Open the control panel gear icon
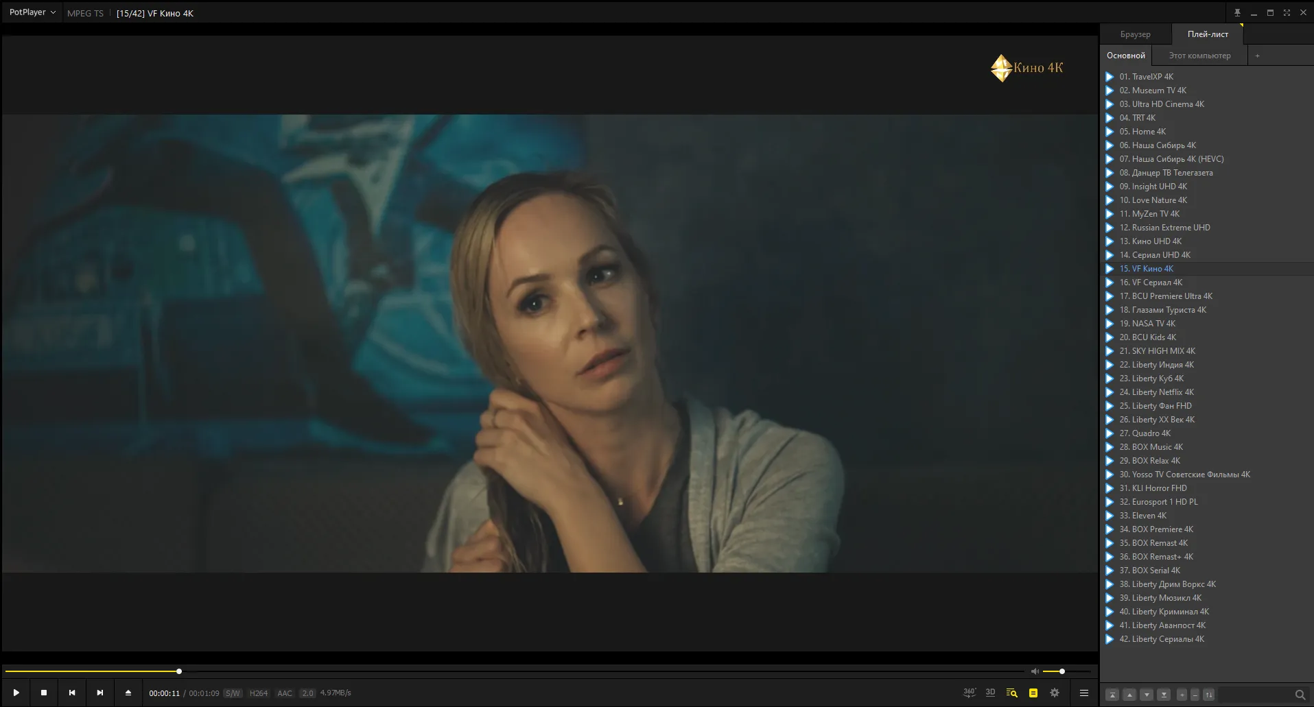Screen dimensions: 1314x707 coord(1055,693)
